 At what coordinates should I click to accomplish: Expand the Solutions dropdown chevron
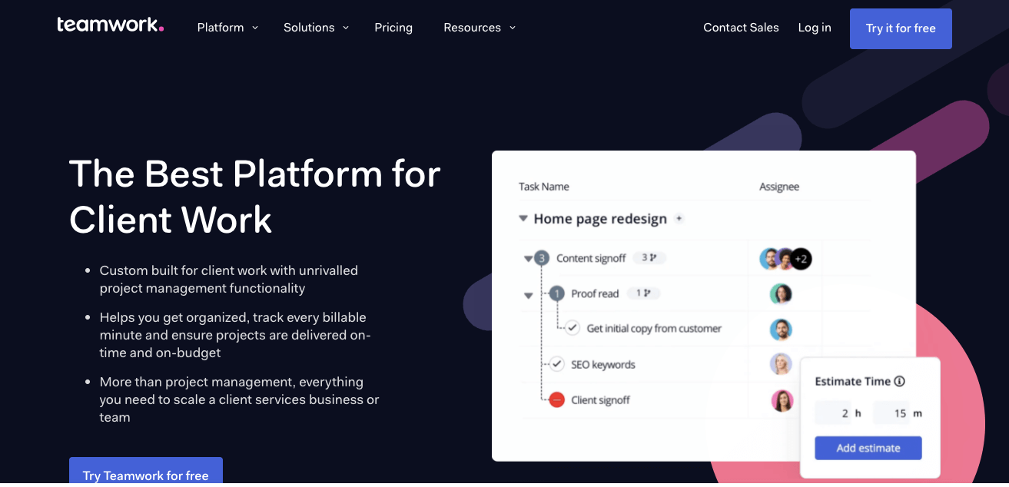(x=346, y=28)
